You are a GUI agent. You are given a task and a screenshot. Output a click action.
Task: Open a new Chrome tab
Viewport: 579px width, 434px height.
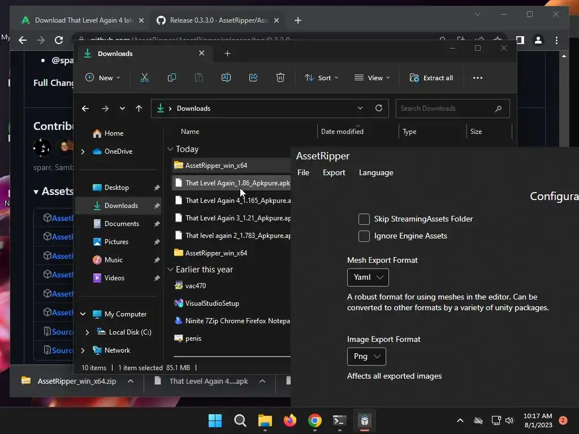click(x=298, y=20)
